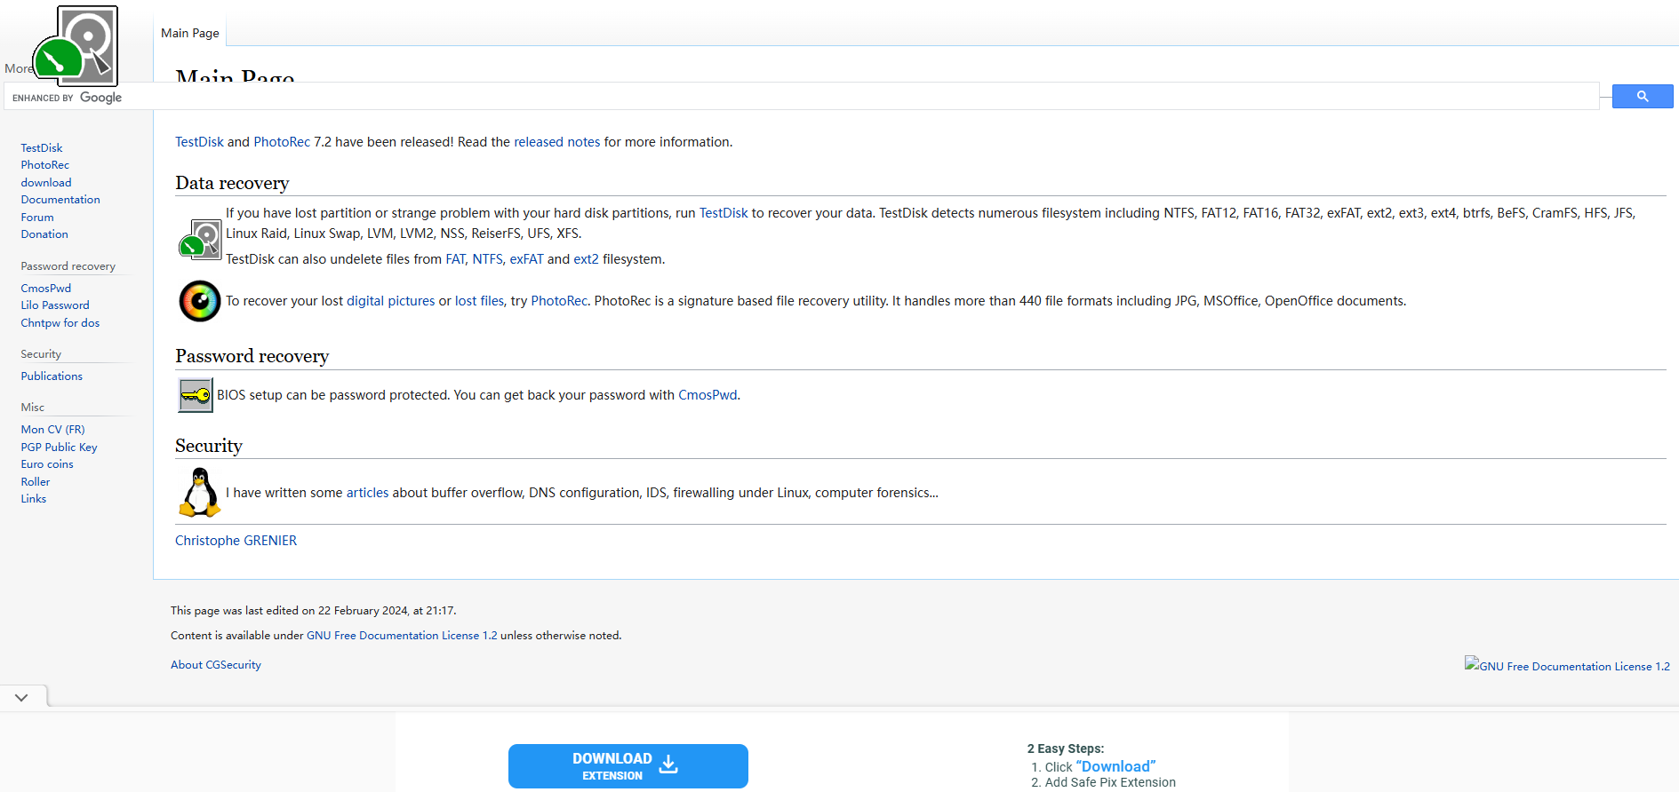Click the download arrow icon on the ad button
The image size is (1679, 792).
(668, 764)
